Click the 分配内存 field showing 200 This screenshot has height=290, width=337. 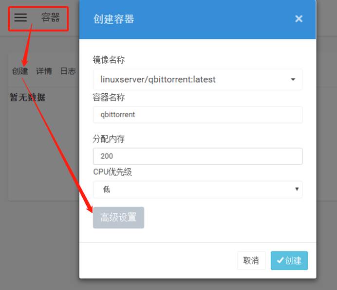(x=197, y=156)
